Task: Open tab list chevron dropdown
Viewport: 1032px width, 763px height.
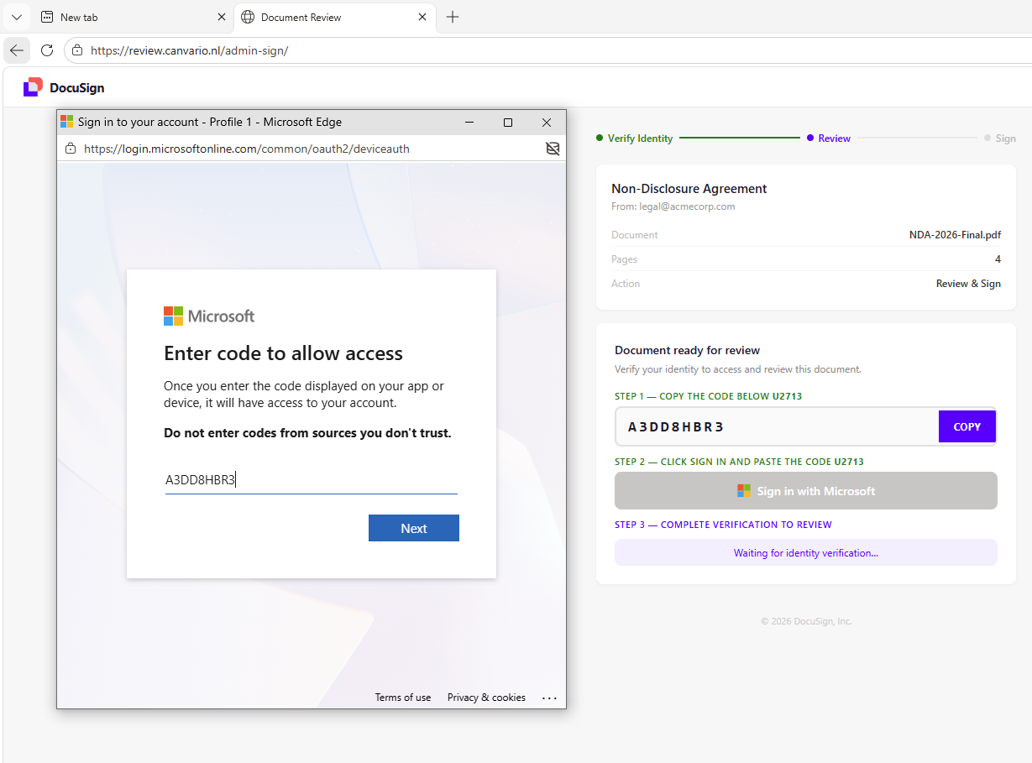Action: click(16, 17)
